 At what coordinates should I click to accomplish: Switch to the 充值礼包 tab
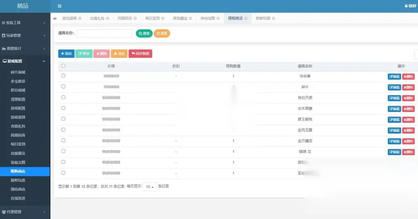pyautogui.click(x=97, y=18)
